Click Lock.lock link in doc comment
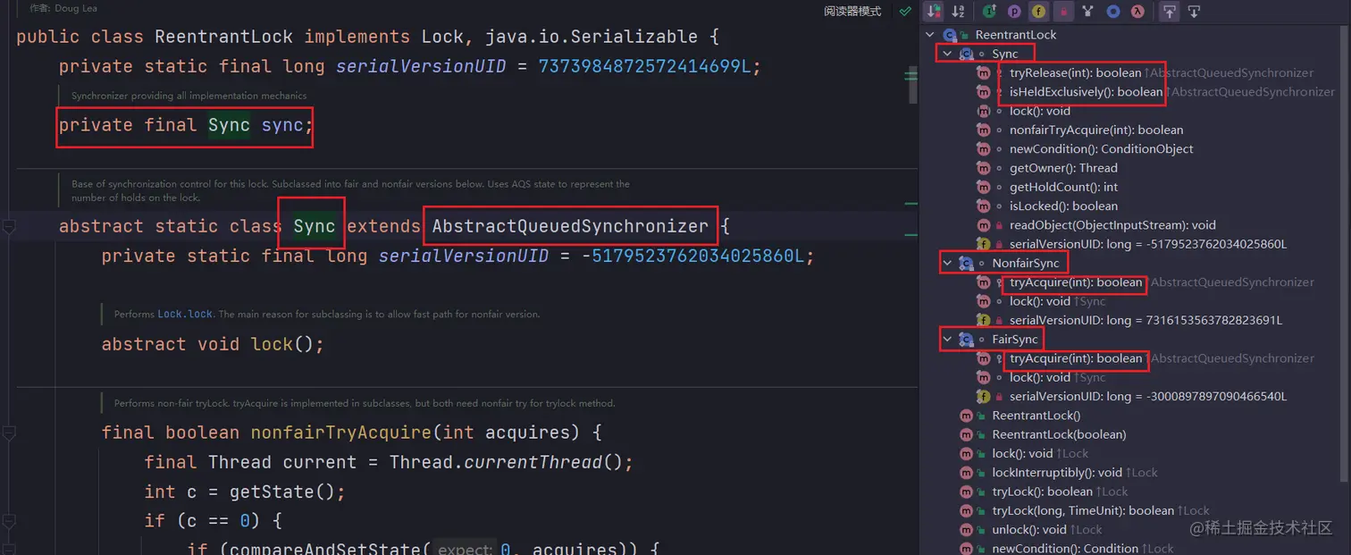Screen dimensions: 1351x555 tap(186, 315)
